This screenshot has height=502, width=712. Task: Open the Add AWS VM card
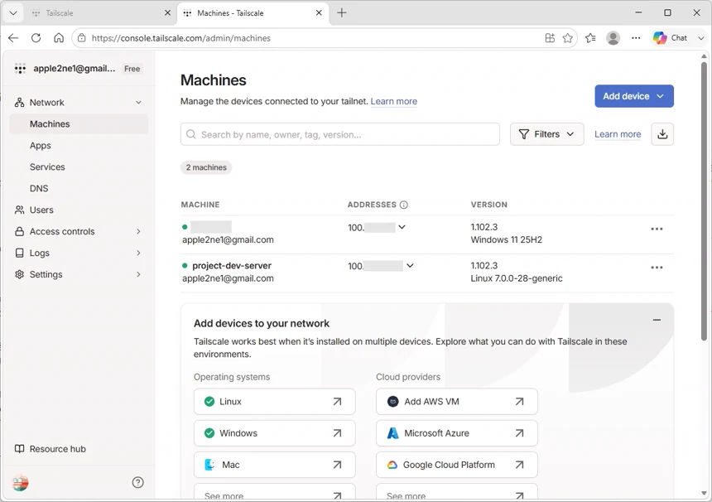point(456,402)
